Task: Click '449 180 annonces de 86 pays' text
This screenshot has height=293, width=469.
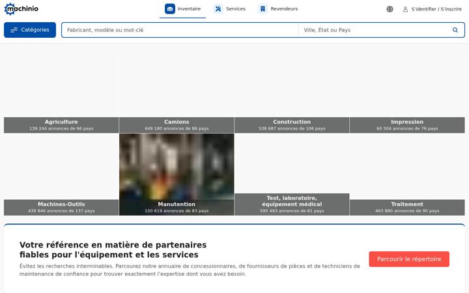Action: click(x=177, y=128)
